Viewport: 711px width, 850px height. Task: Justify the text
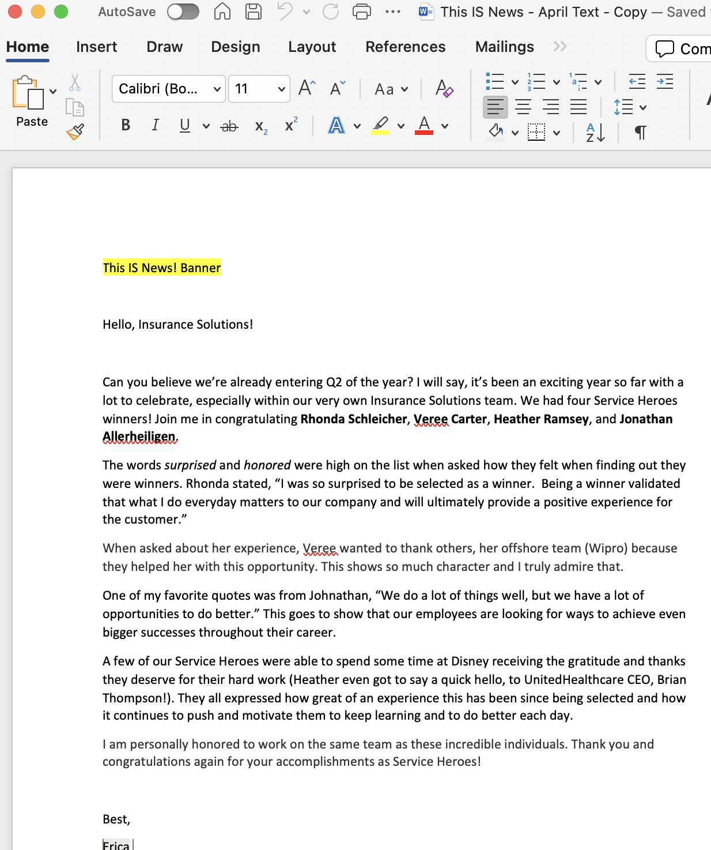tap(578, 107)
